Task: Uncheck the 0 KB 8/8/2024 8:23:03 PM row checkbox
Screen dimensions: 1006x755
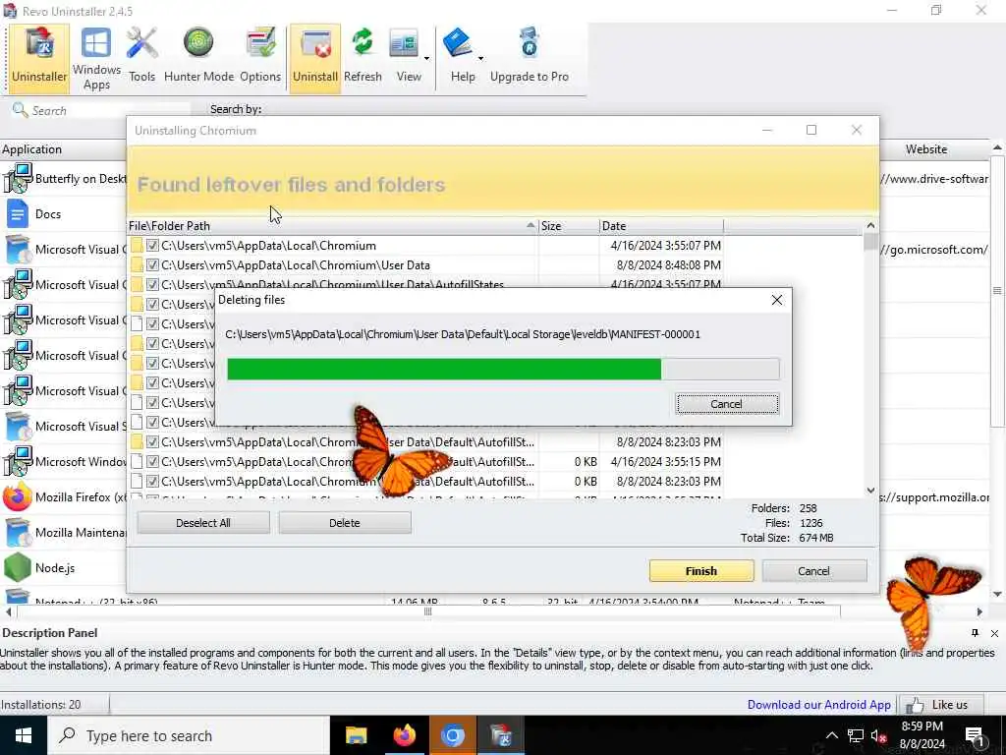Action: (x=152, y=481)
